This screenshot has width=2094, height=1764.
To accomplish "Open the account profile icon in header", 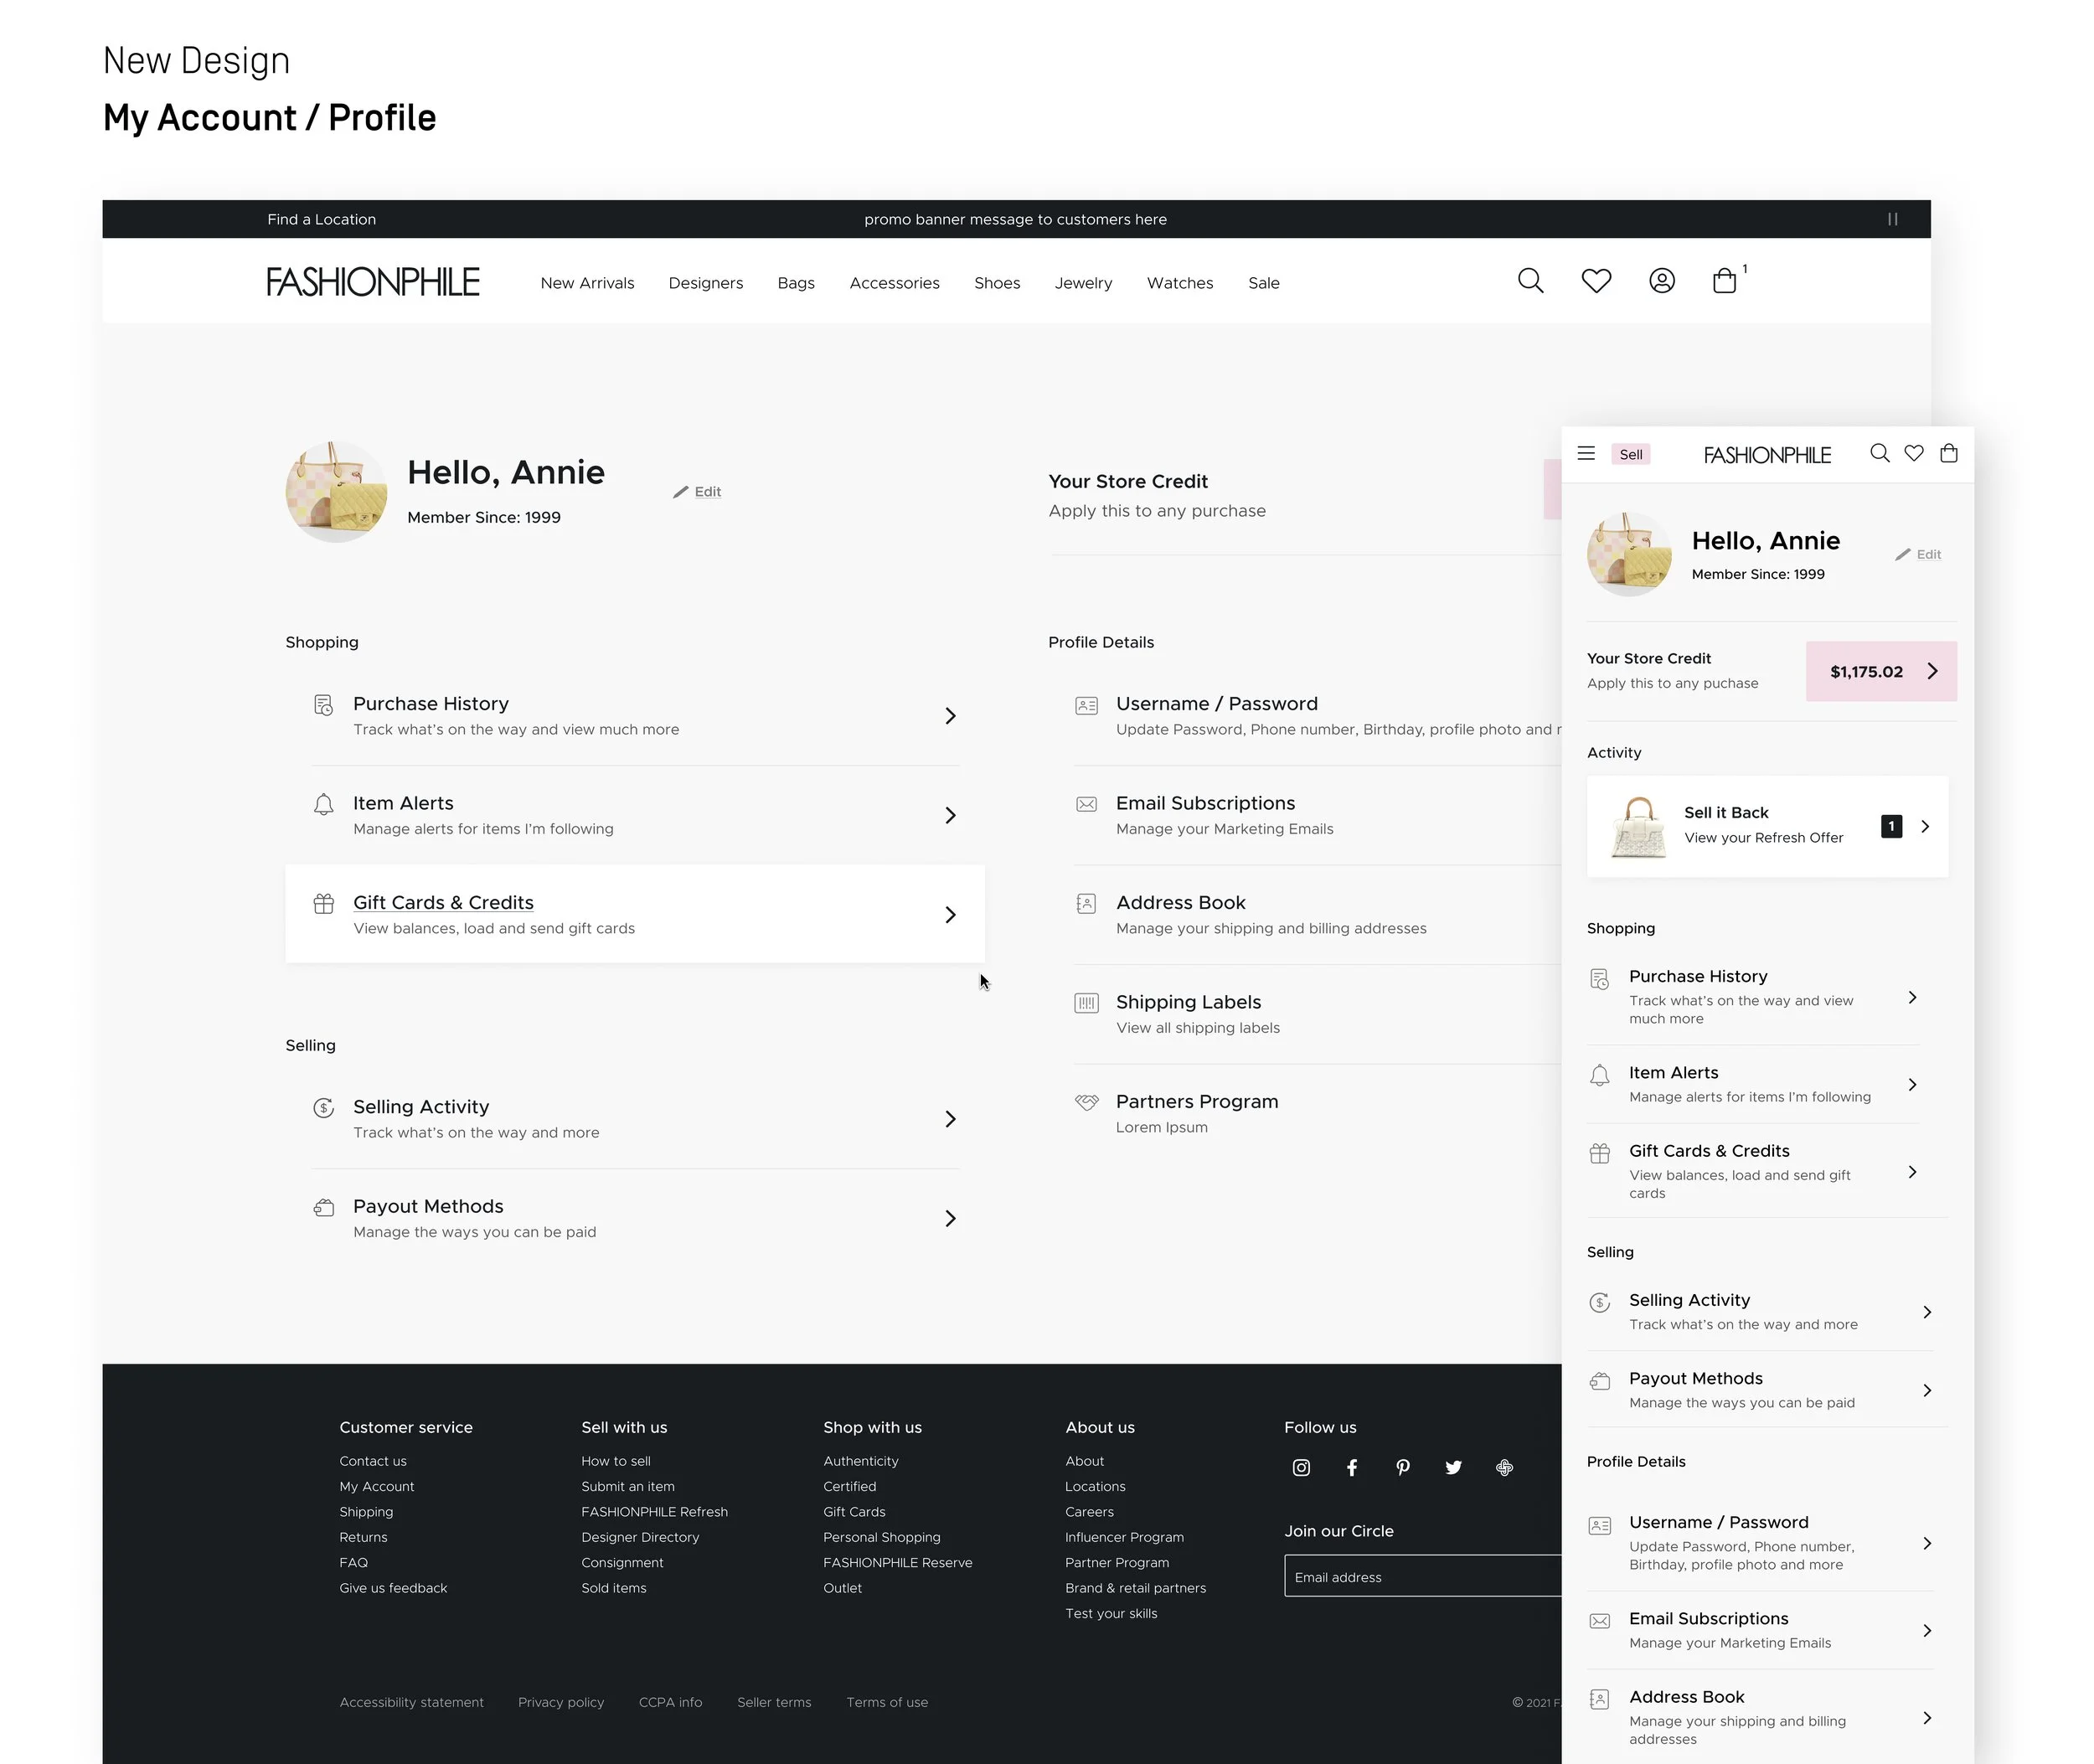I will 1661,281.
